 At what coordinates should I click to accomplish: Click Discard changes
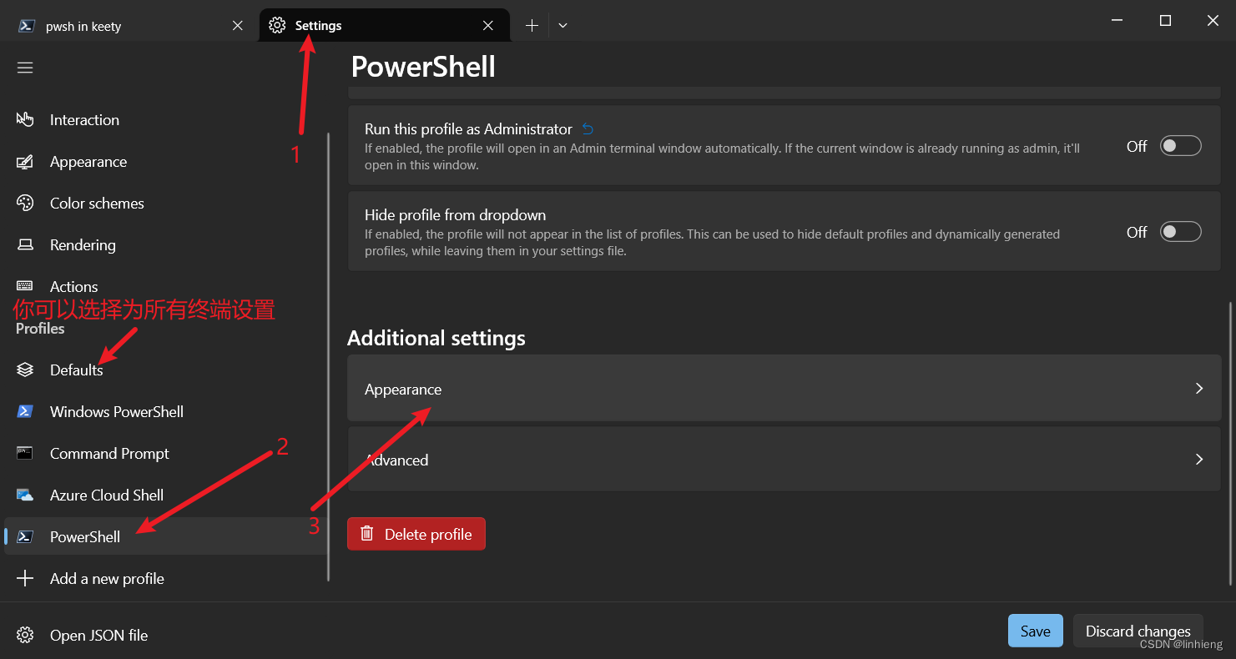(x=1138, y=631)
